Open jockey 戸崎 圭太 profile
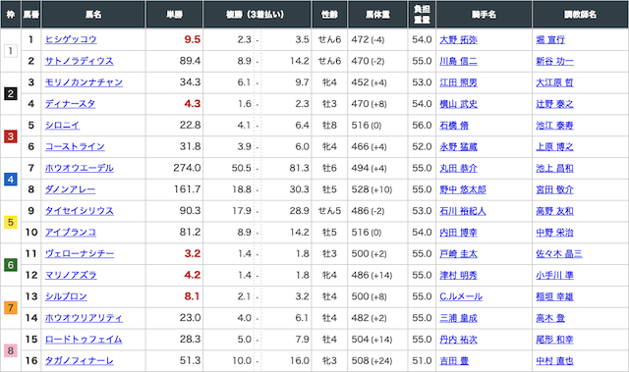 (x=459, y=254)
